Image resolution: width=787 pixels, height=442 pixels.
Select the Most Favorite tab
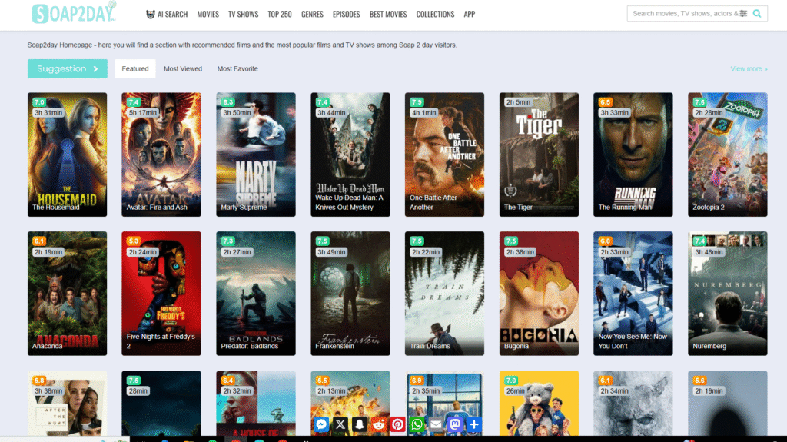[x=237, y=69]
